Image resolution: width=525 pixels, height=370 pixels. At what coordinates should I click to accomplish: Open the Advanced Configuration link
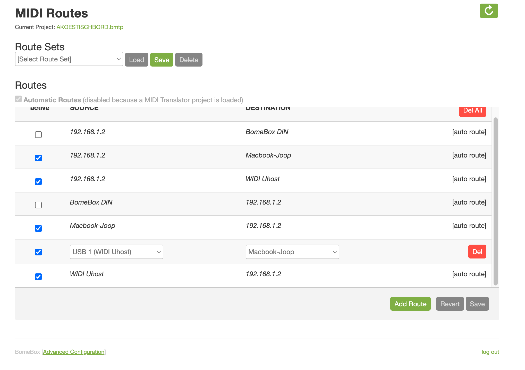coord(74,352)
